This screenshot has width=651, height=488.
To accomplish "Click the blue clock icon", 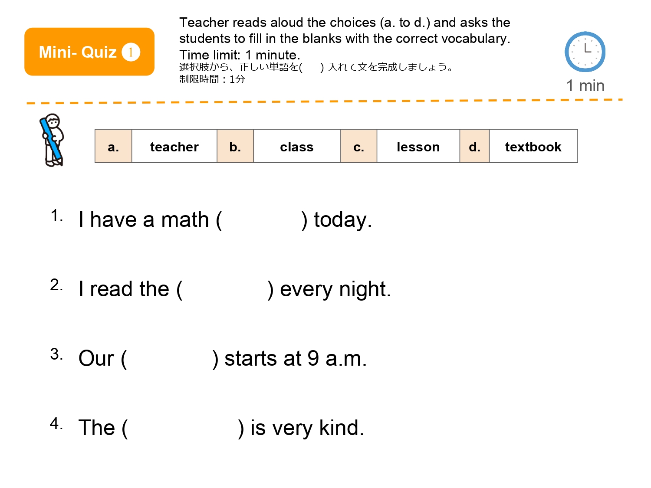I will (x=585, y=52).
